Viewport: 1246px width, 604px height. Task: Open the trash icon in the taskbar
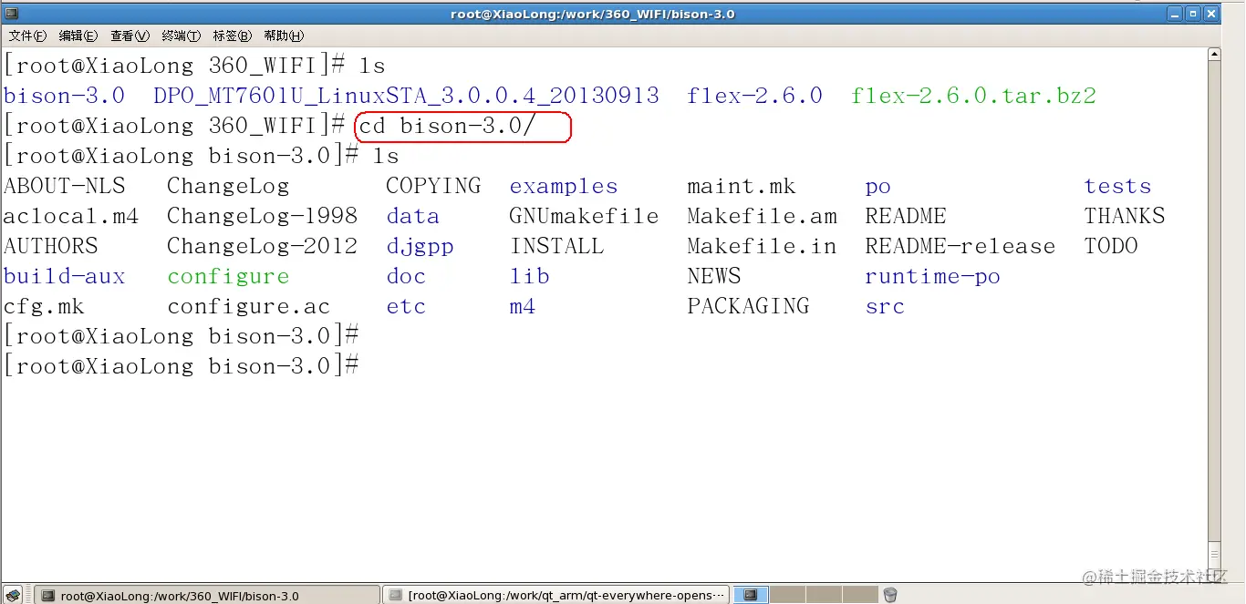pos(890,595)
